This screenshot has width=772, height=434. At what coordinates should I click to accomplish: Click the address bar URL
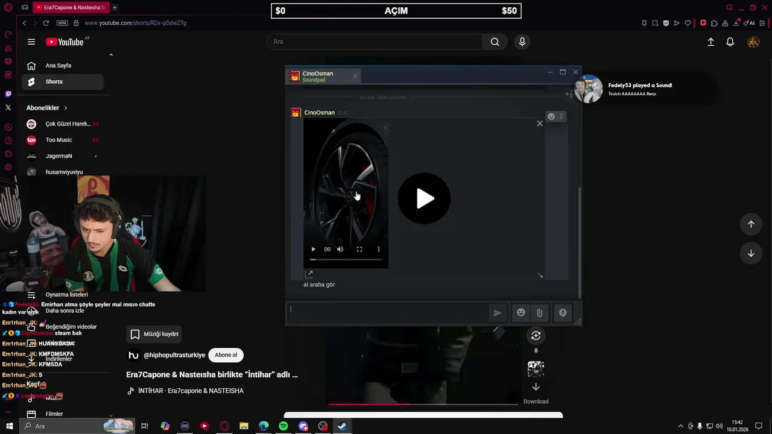point(136,23)
